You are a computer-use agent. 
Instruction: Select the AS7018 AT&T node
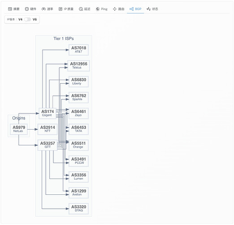tap(78, 50)
